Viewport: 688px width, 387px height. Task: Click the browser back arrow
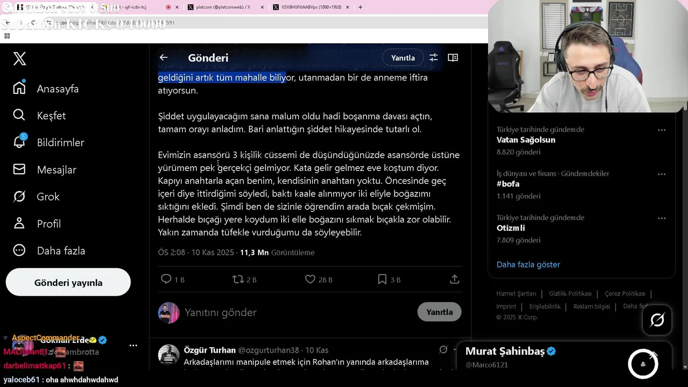point(8,23)
